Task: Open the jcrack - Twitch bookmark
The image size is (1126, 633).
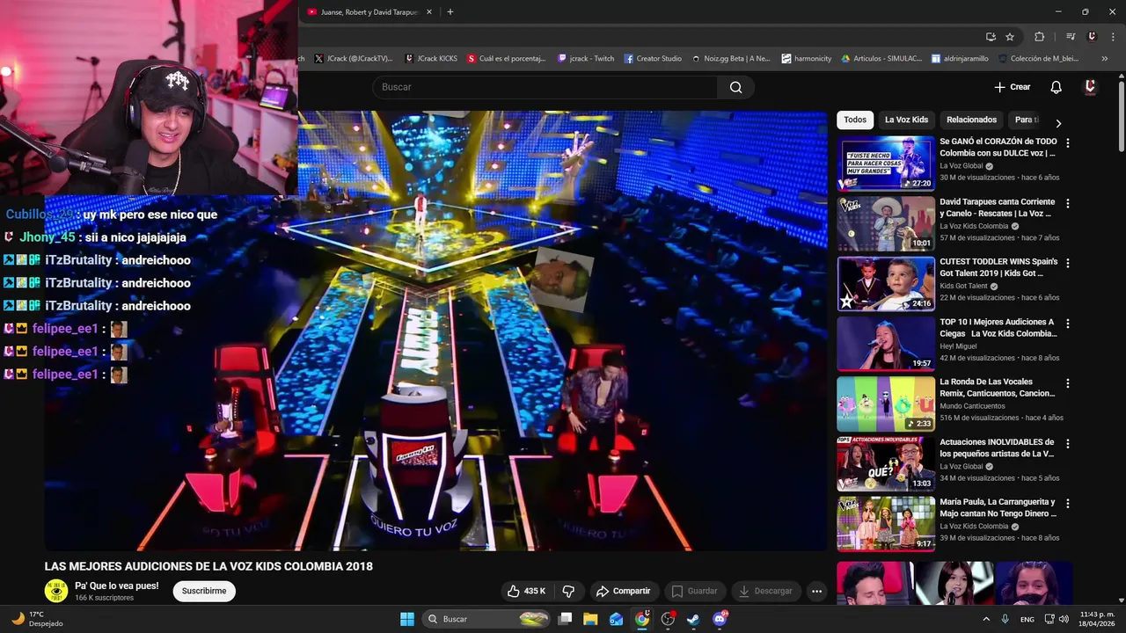Action: click(586, 59)
